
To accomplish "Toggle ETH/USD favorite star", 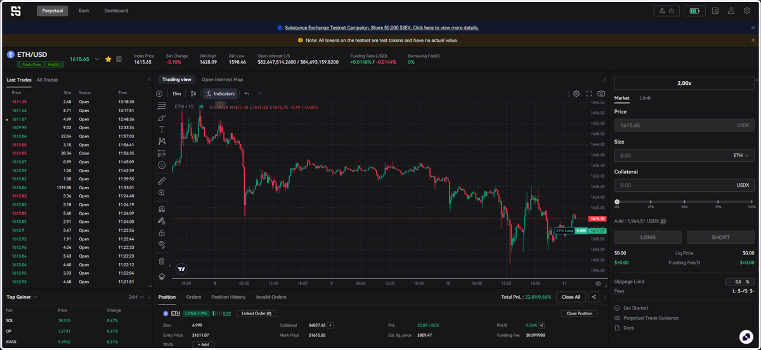I will [108, 59].
